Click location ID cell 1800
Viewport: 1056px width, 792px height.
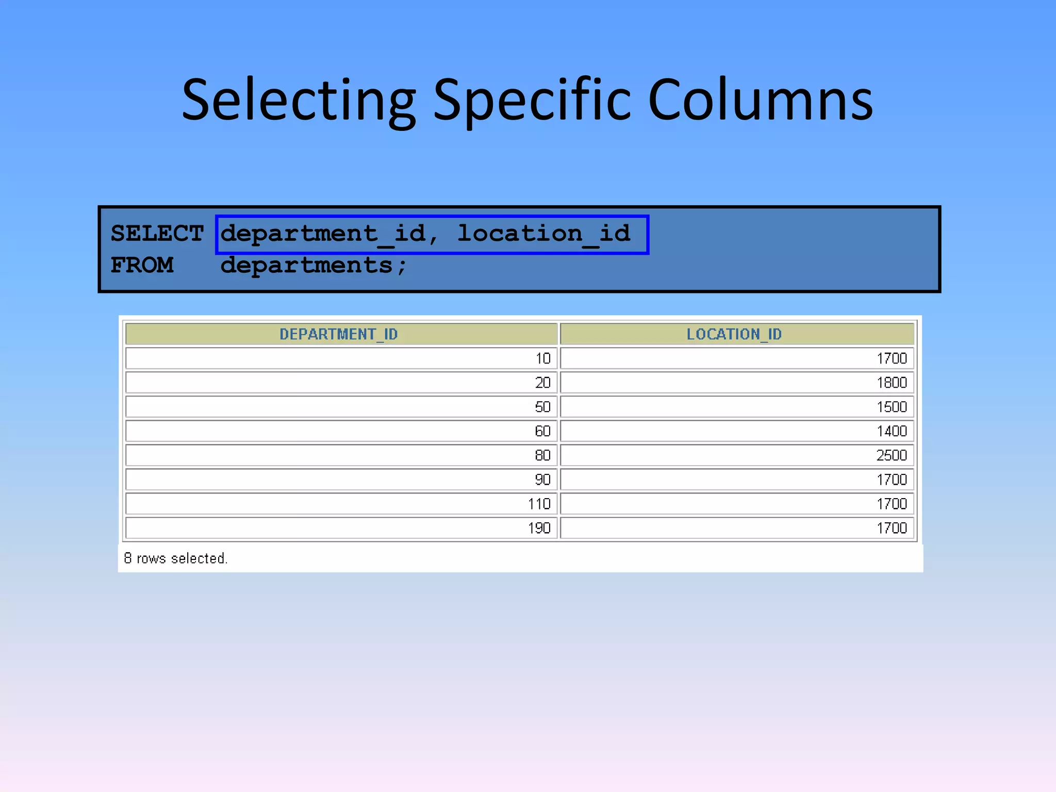[737, 383]
